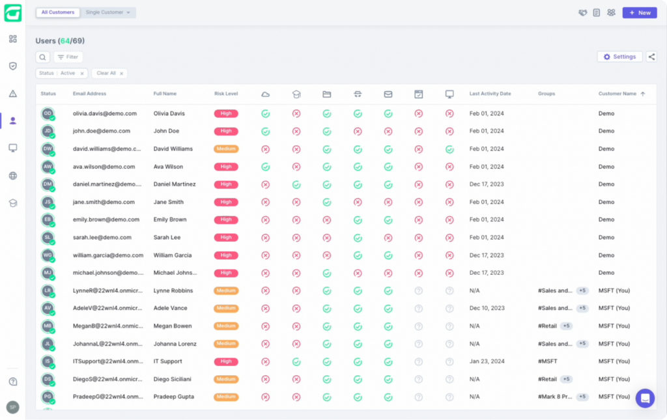The image size is (667, 420).
Task: Toggle John Doe email protection status
Action: pyautogui.click(x=388, y=132)
